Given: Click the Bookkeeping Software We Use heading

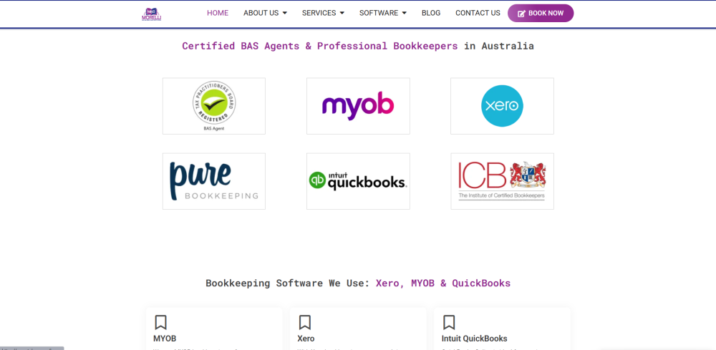Looking at the screenshot, I should pos(358,283).
